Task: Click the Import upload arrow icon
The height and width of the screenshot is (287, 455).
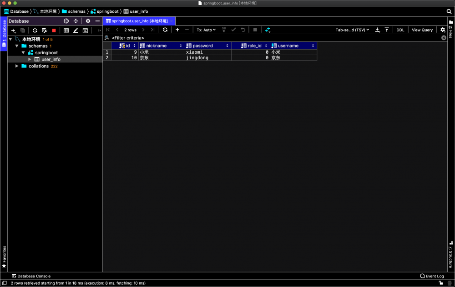Action: tap(387, 30)
